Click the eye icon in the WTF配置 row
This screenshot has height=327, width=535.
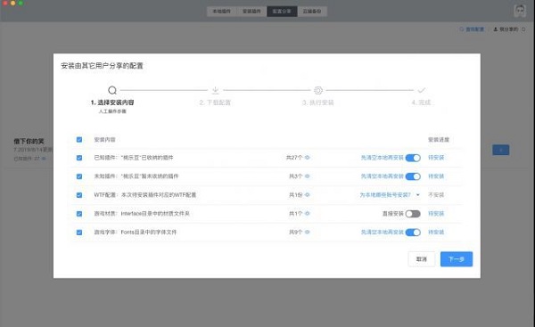click(x=308, y=195)
